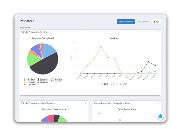Toggle 2 Sessions legend item
The height and width of the screenshot is (136, 181).
point(43,79)
